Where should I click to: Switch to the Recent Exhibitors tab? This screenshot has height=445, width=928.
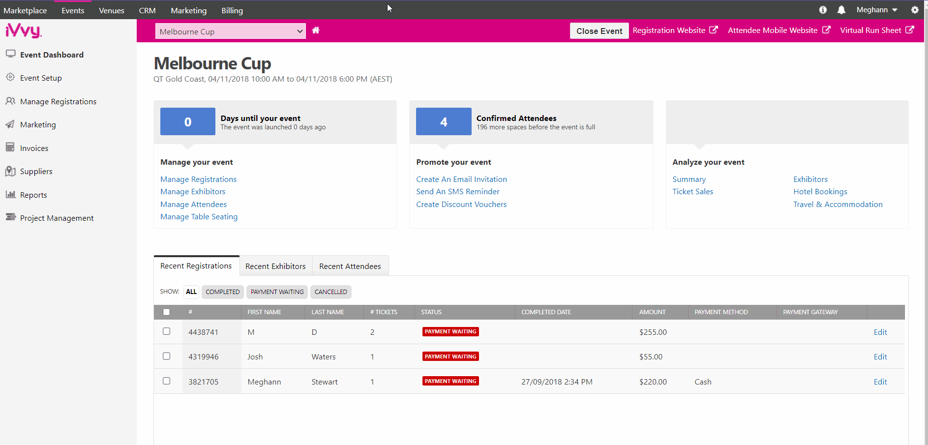275,266
